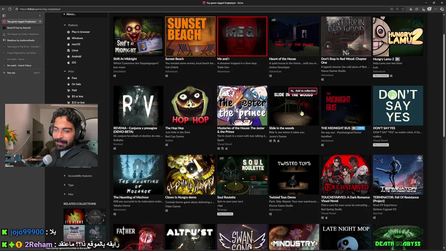Filter by $15 or less

76,102
